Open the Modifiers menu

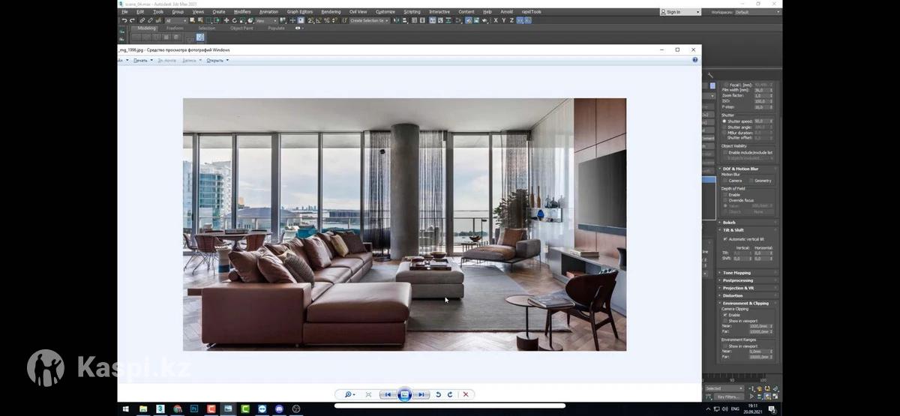coord(242,12)
